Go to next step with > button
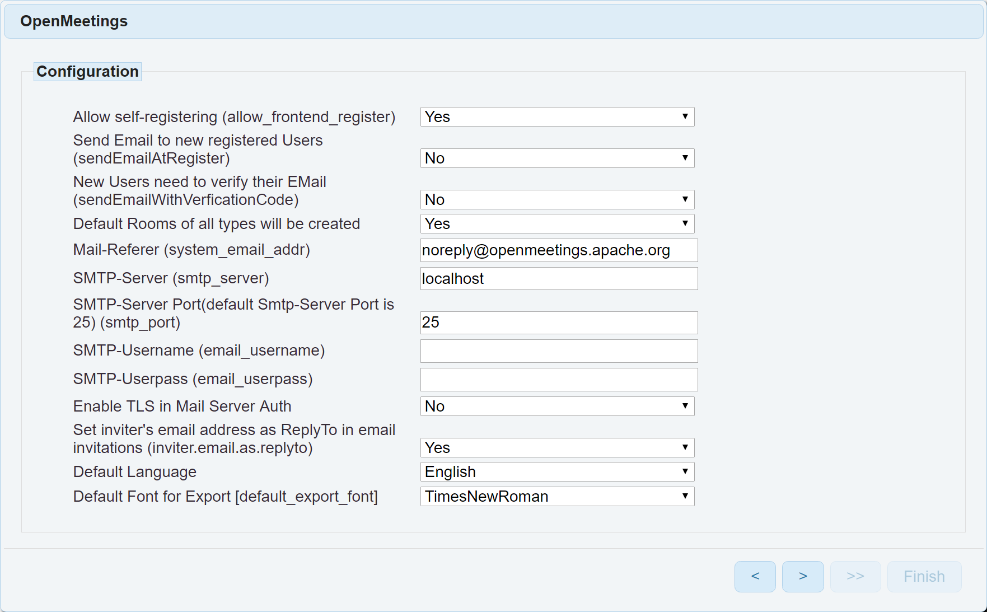This screenshot has height=612, width=987. 802,576
